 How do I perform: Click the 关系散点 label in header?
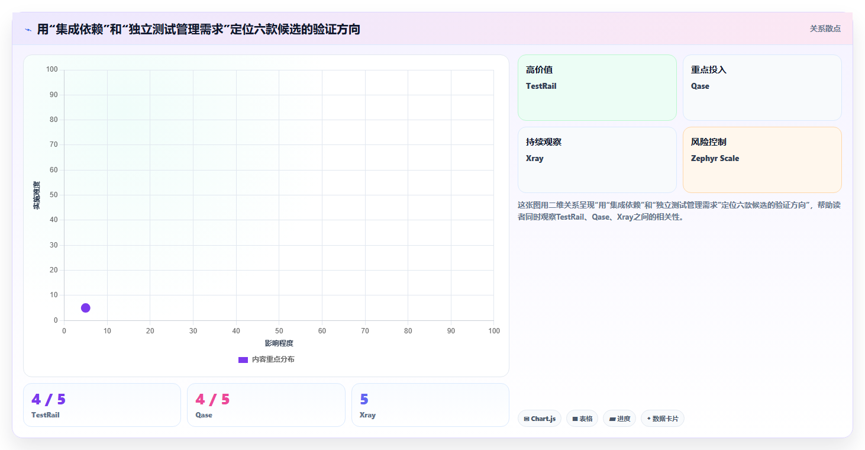pos(825,28)
